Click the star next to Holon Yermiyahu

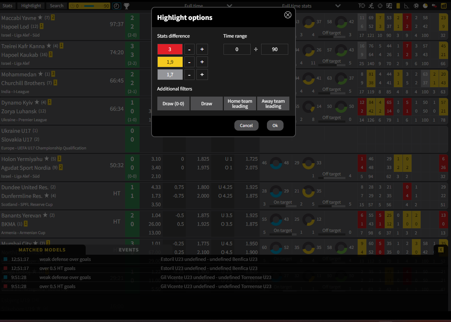pos(47,159)
